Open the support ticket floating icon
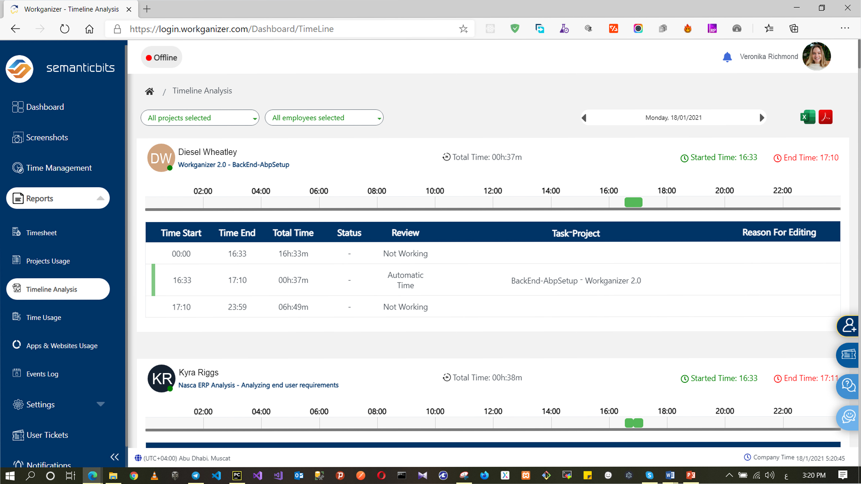 (848, 355)
